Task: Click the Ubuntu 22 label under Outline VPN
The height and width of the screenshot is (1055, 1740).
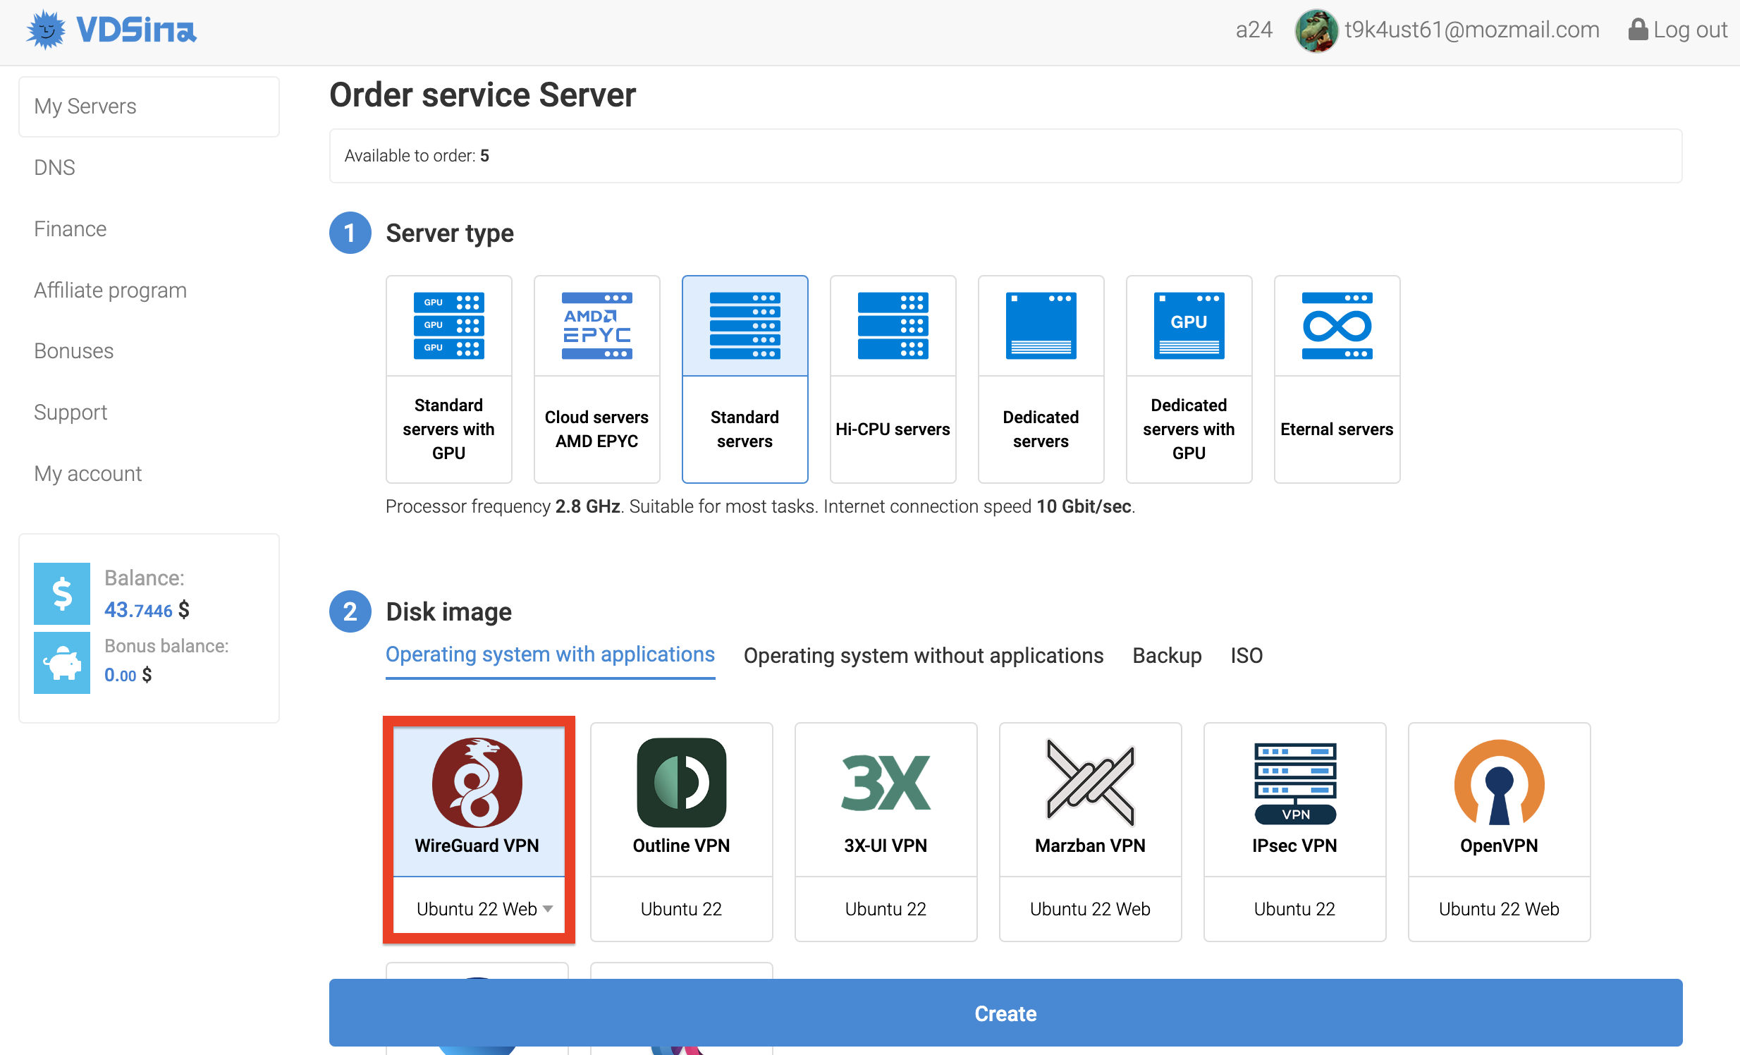Action: pyautogui.click(x=682, y=909)
